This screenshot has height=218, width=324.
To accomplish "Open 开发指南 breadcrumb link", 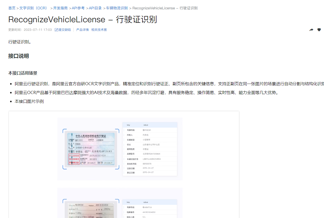I will point(61,8).
